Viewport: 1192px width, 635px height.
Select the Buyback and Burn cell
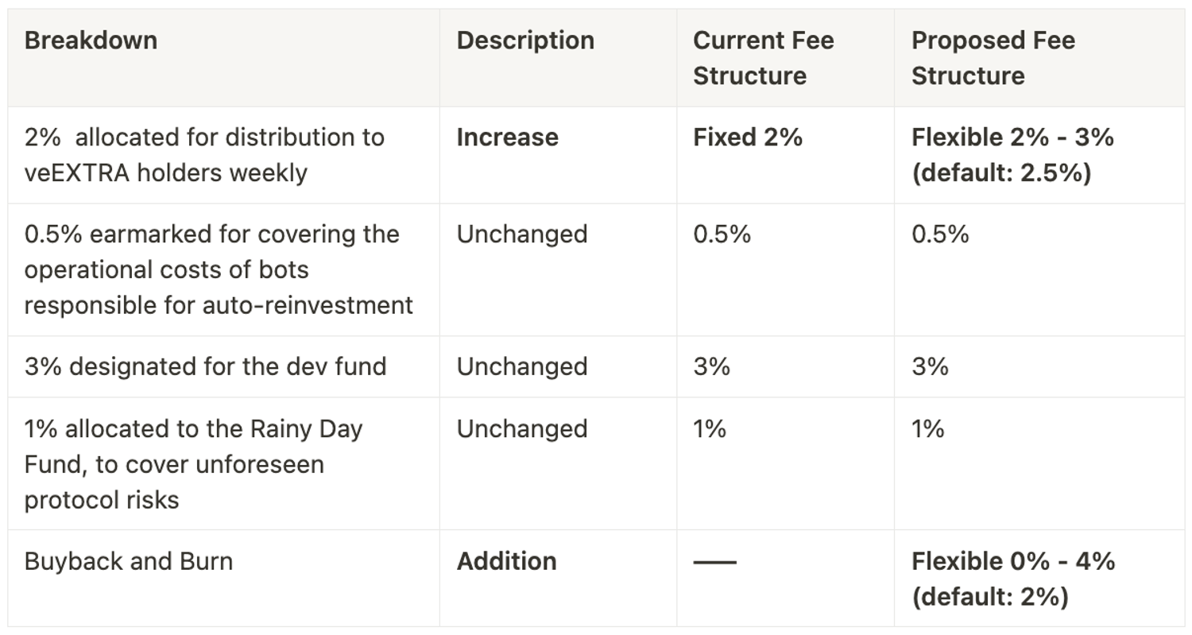click(129, 561)
